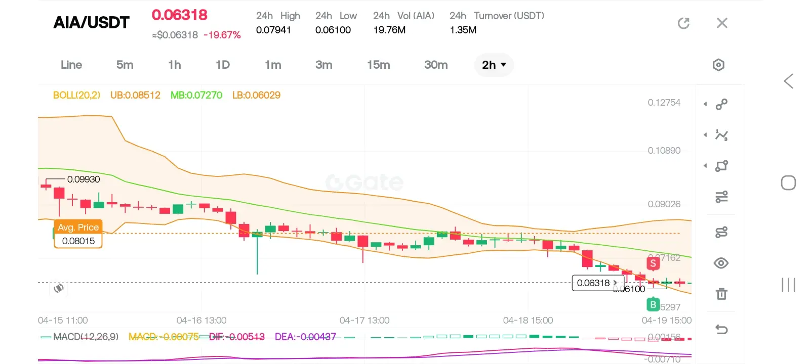Open the drawing path settings icon

click(x=721, y=232)
